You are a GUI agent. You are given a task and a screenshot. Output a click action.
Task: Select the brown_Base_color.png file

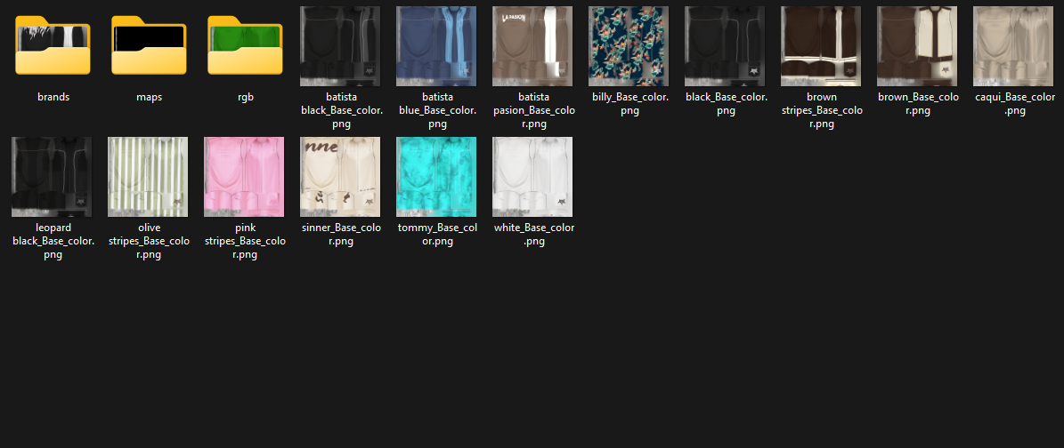(917, 46)
